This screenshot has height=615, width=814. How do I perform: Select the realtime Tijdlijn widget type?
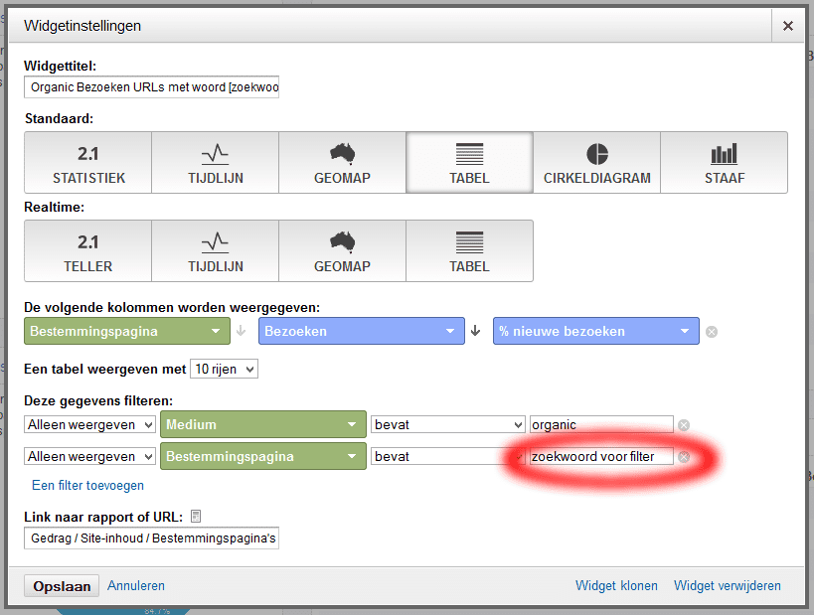216,250
